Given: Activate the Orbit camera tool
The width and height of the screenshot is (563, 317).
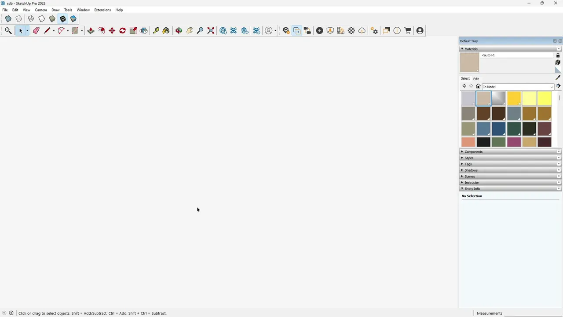Looking at the screenshot, I should coord(179,30).
